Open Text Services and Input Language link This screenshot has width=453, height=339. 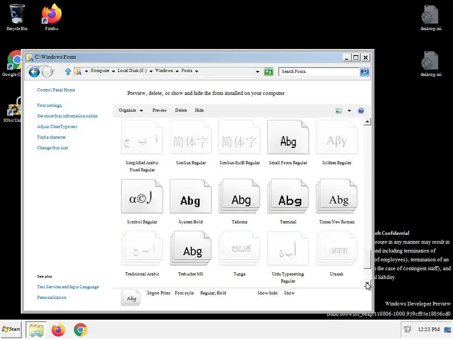(x=68, y=287)
